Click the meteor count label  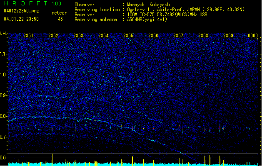point(59,13)
